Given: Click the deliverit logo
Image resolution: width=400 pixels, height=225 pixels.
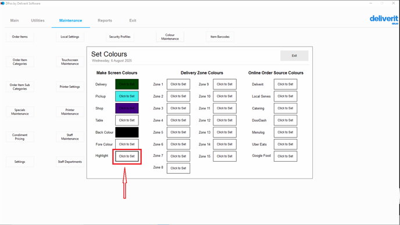Looking at the screenshot, I should [384, 19].
